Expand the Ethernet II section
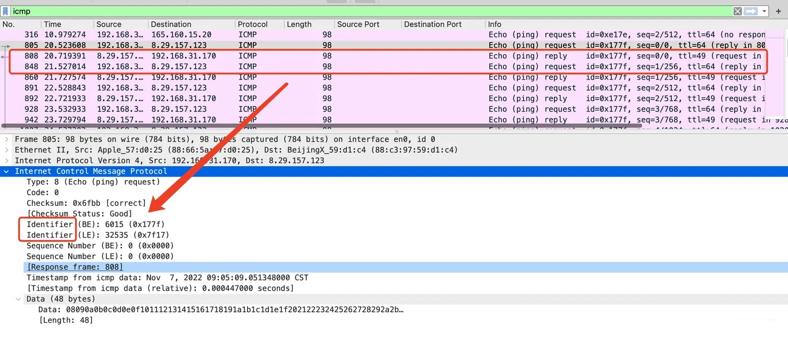This screenshot has width=788, height=340. click(7, 150)
